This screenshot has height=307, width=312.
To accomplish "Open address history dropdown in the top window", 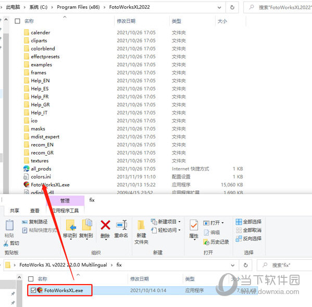I will tap(219, 8).
